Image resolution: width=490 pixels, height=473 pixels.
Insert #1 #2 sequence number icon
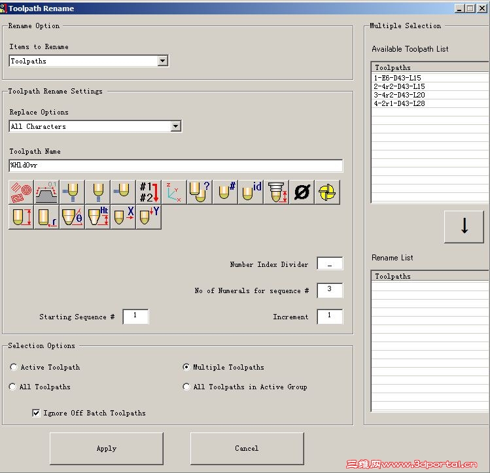(x=149, y=192)
